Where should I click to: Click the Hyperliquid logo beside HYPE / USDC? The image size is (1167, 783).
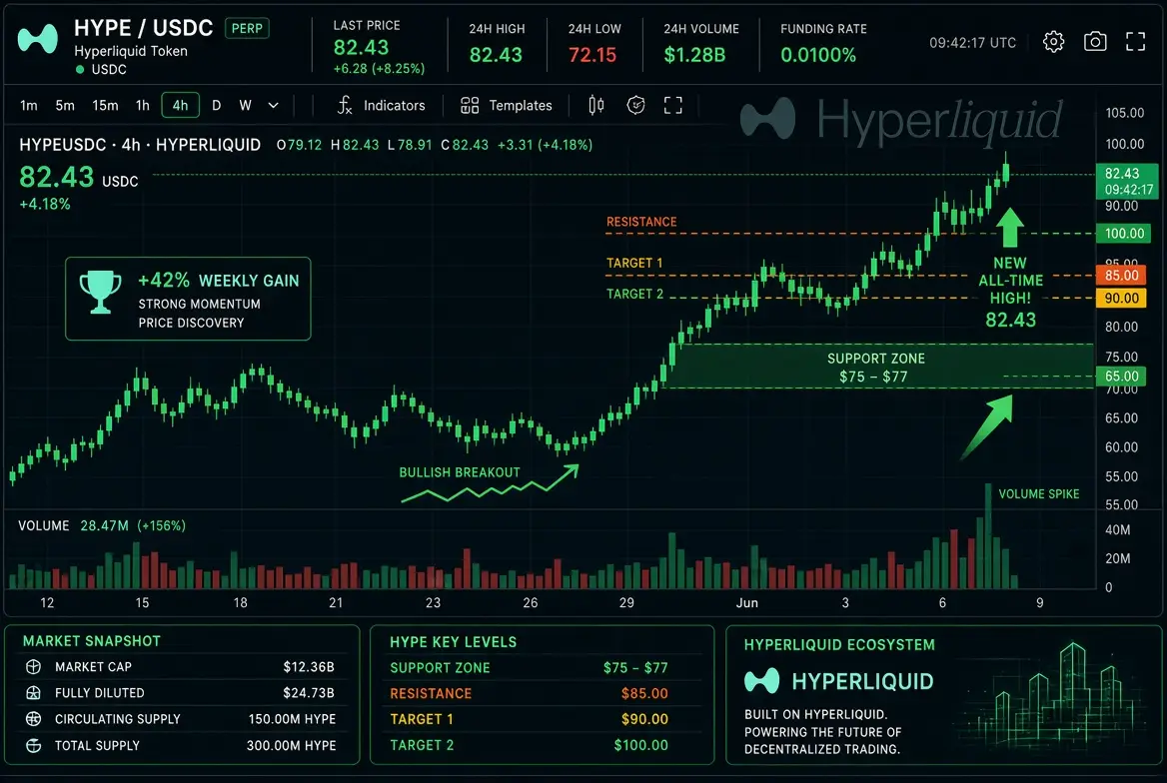click(37, 39)
